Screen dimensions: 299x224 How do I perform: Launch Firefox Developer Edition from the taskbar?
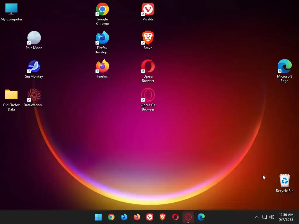click(x=124, y=217)
